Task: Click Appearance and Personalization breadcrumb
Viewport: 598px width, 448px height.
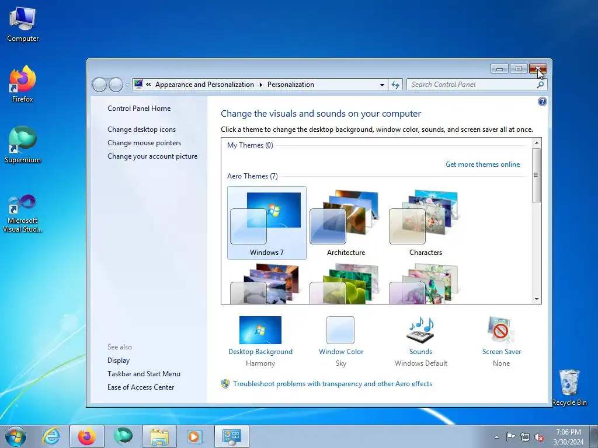Action: pos(204,85)
